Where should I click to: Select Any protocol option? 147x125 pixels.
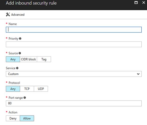13,89
